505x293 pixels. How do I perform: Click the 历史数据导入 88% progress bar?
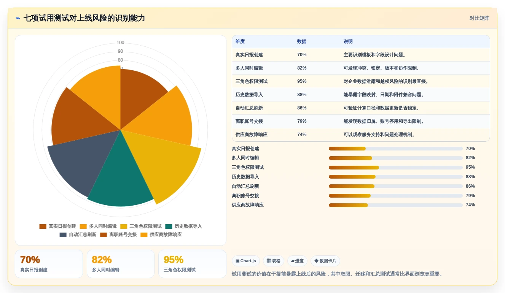396,177
